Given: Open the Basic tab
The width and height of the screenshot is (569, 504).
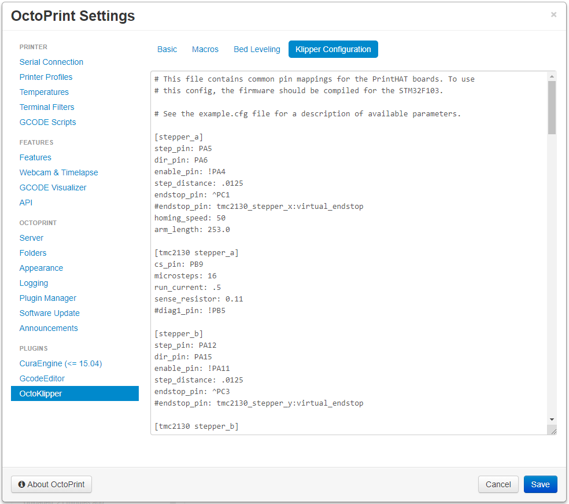Looking at the screenshot, I should pyautogui.click(x=167, y=49).
